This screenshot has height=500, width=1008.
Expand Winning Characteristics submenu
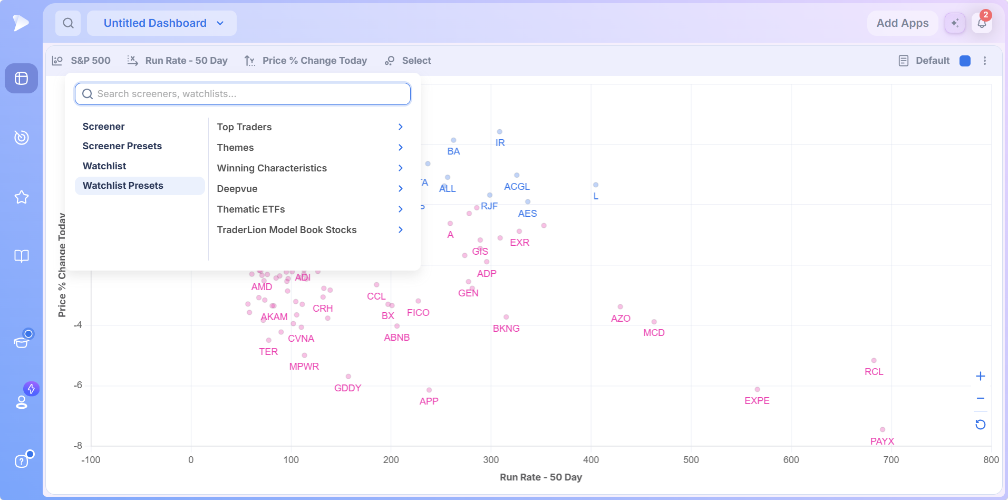point(311,168)
